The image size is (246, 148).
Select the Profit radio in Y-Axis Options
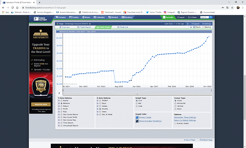tap(62, 109)
